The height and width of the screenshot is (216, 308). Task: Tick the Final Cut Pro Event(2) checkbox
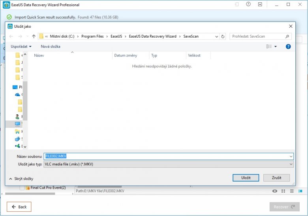(22, 188)
